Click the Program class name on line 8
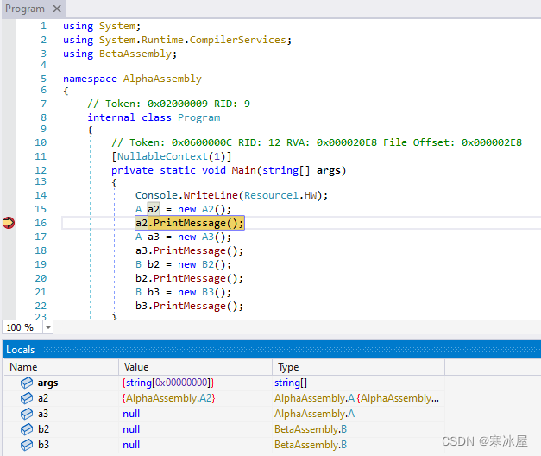Screen dimensions: 541x456 tap(199, 117)
